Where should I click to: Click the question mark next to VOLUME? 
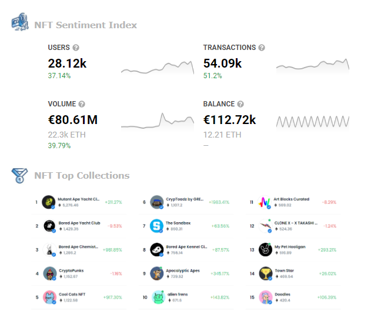tap(82, 104)
